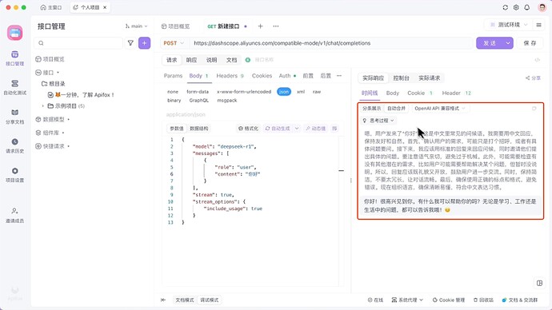Click the refresh icon in title bar
The height and width of the screenshot is (310, 552).
click(505, 7)
